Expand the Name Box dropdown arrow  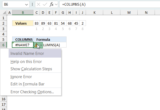26,5
